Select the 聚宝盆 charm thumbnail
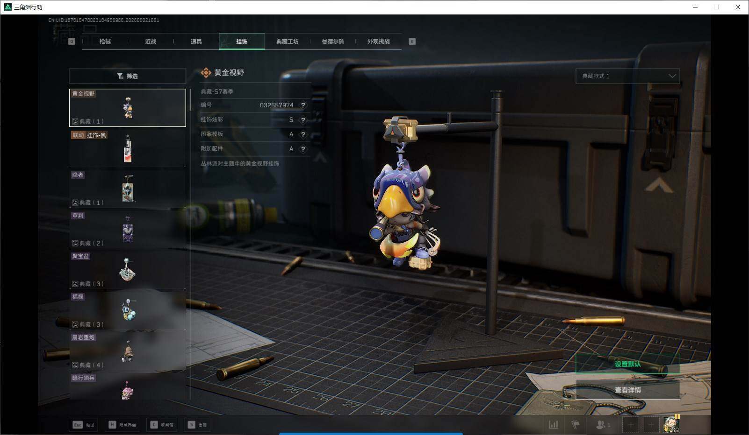The height and width of the screenshot is (435, 749). [128, 270]
